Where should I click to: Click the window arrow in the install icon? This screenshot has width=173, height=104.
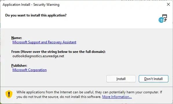pos(165,18)
